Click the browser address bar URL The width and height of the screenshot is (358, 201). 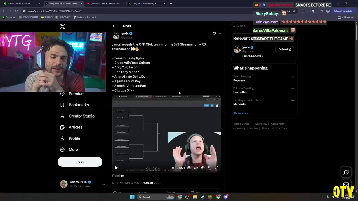pos(54,11)
